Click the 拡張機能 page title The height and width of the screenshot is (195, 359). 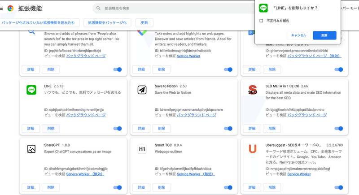(x=30, y=9)
